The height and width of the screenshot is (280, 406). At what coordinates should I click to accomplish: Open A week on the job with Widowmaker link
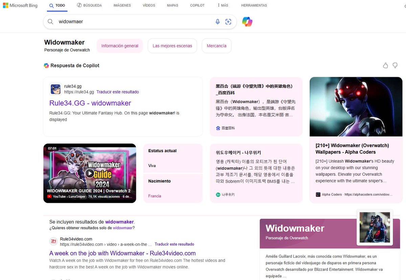pos(122,253)
